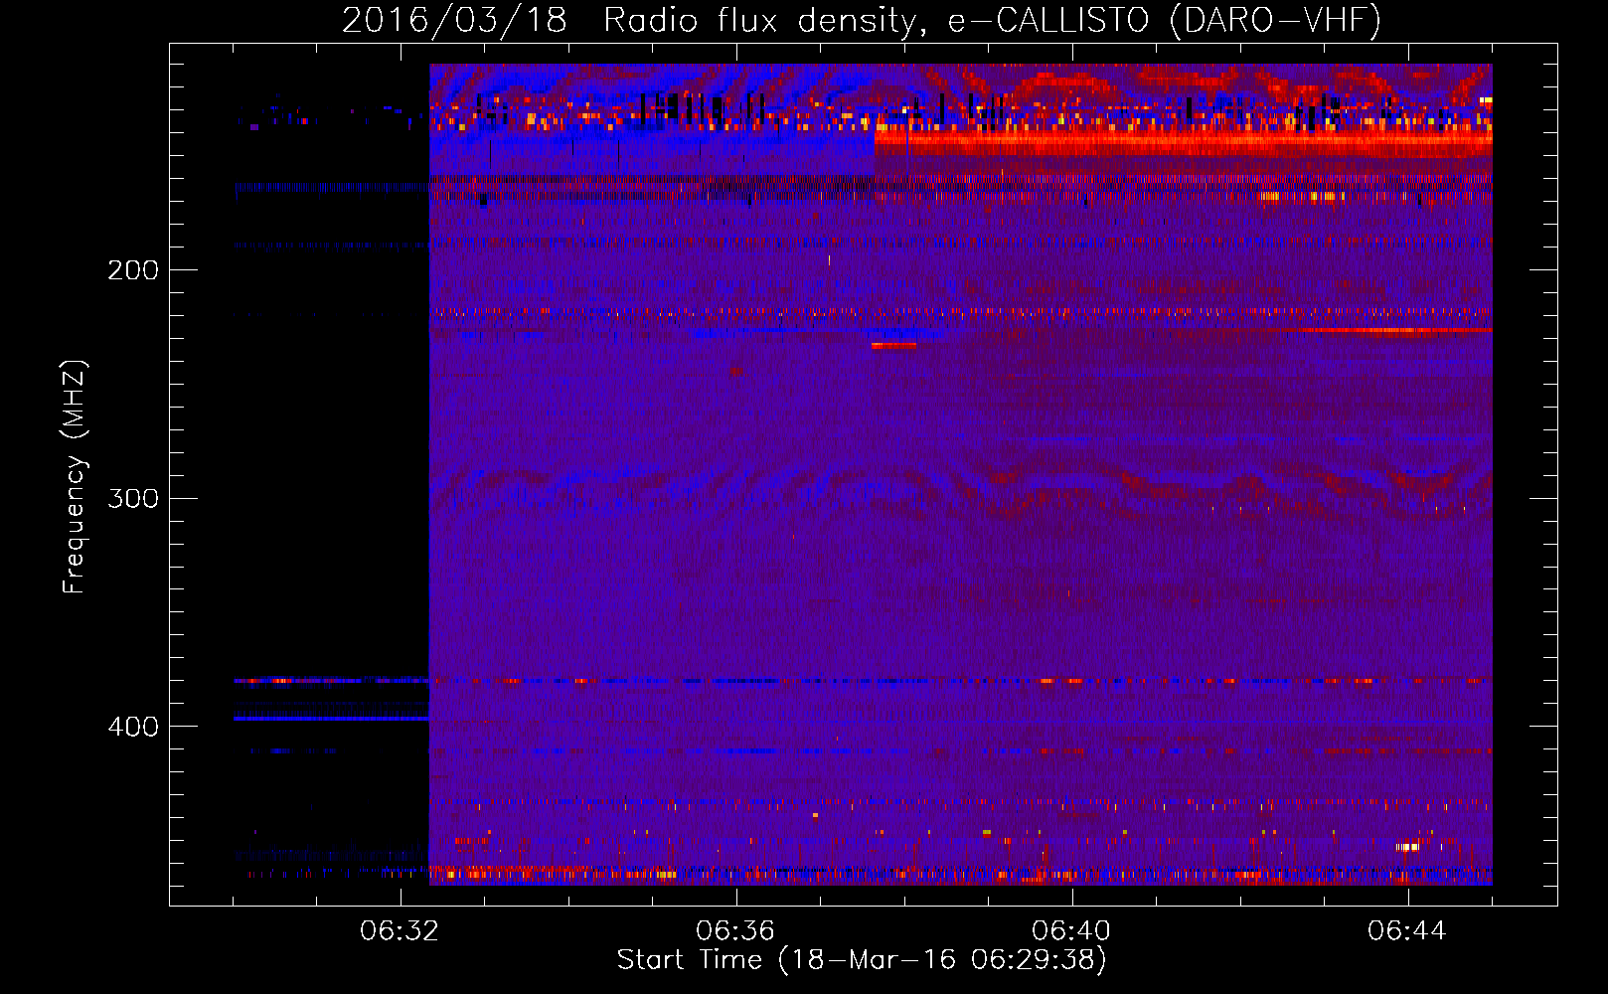
Task: Click the 300 frequency tick label
Action: (x=133, y=498)
